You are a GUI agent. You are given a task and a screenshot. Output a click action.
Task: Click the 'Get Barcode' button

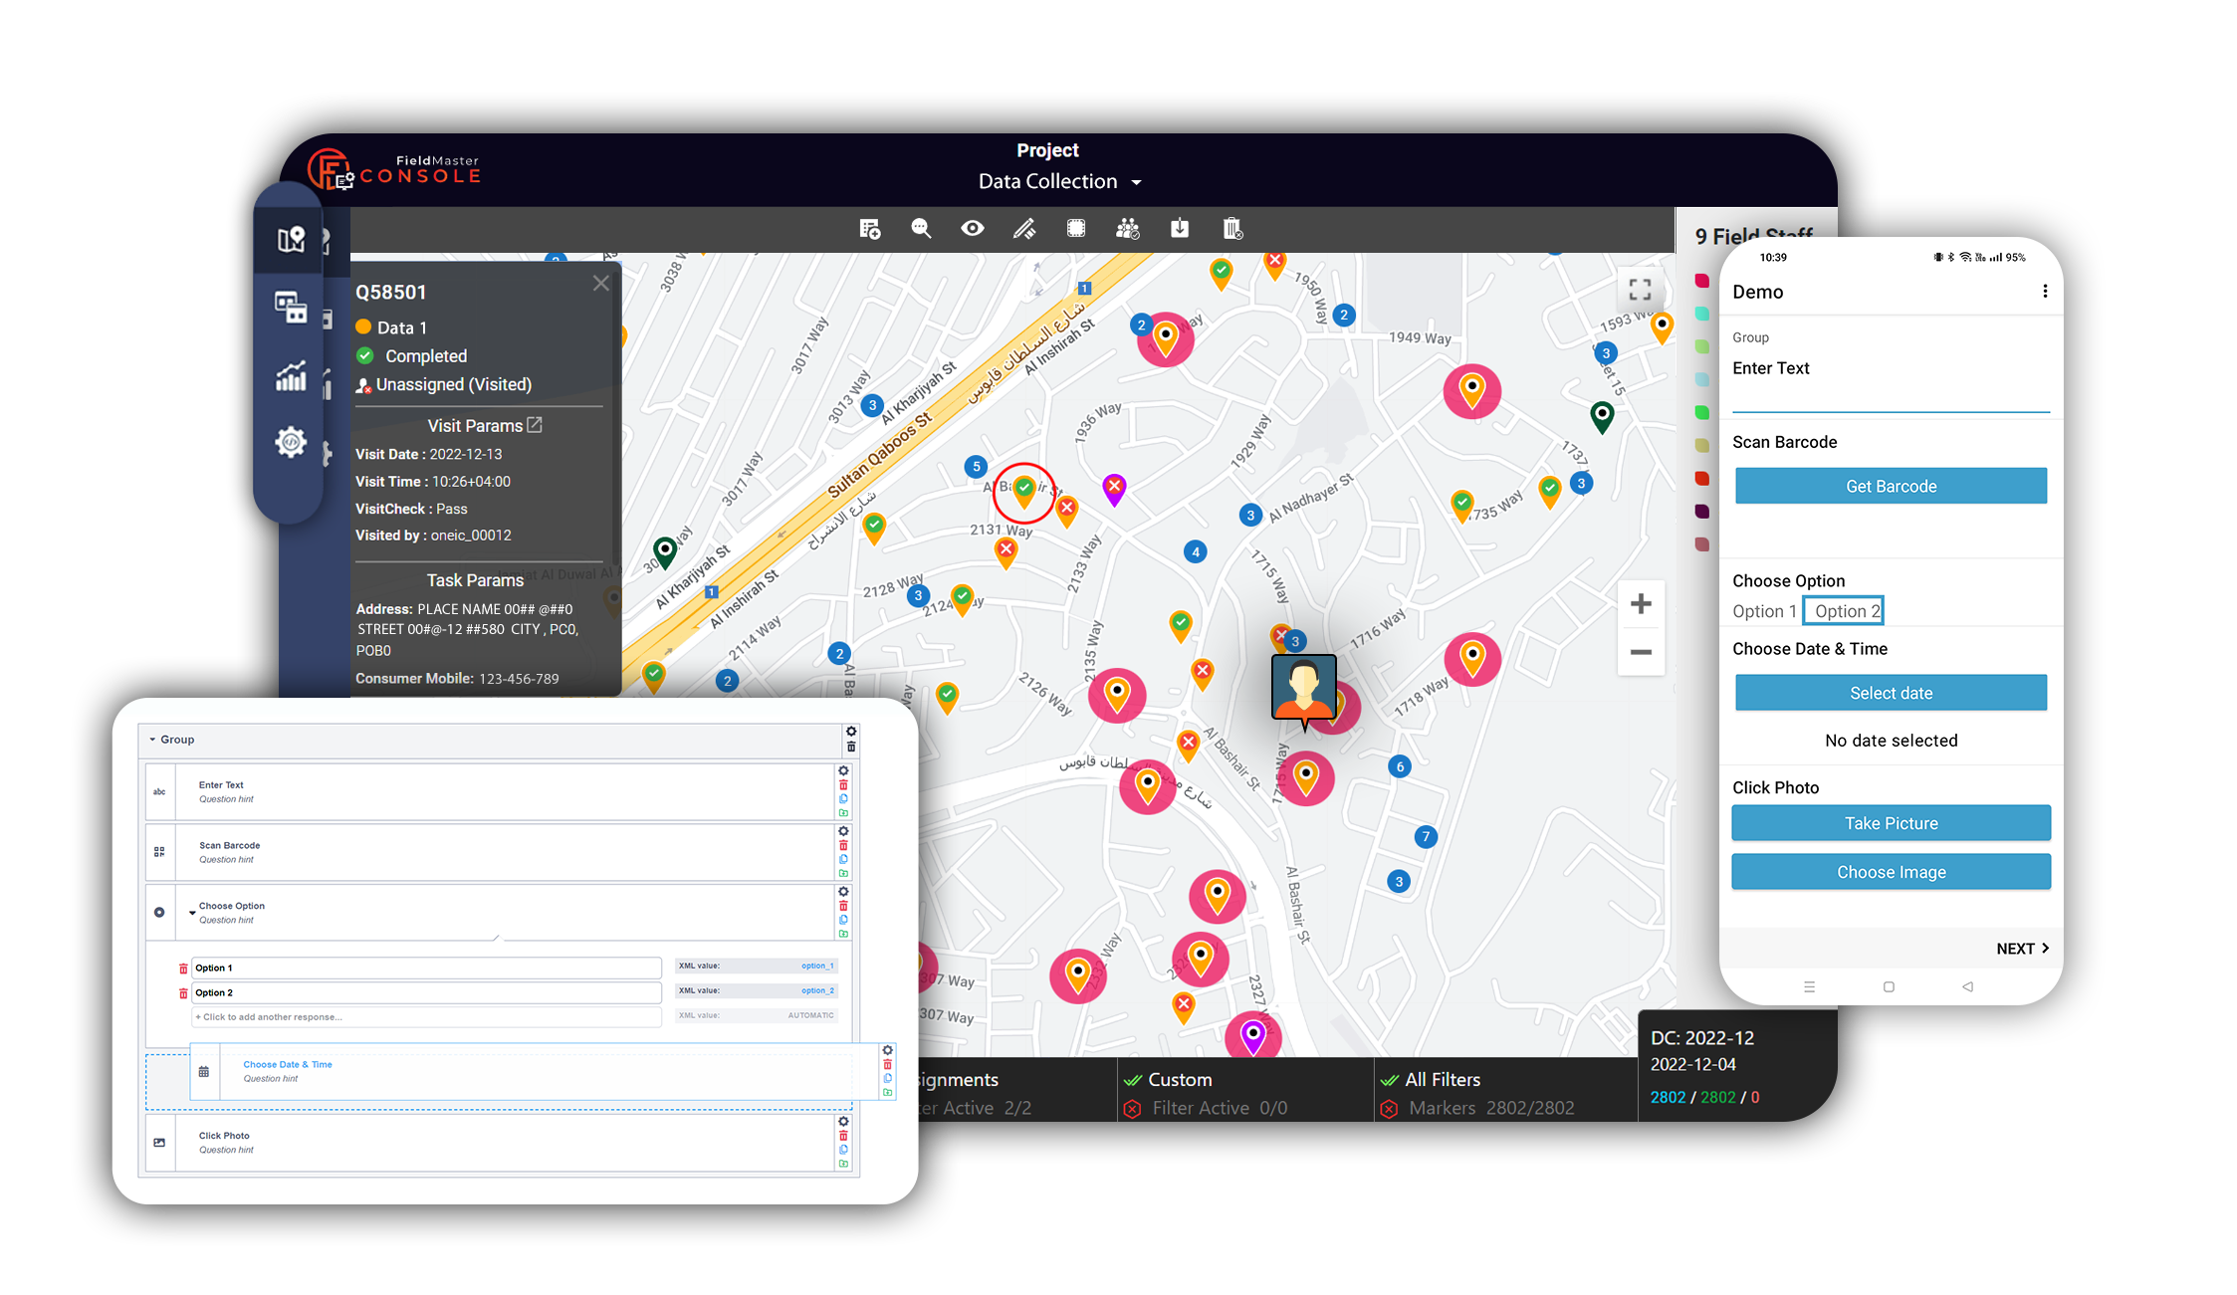(x=1891, y=487)
